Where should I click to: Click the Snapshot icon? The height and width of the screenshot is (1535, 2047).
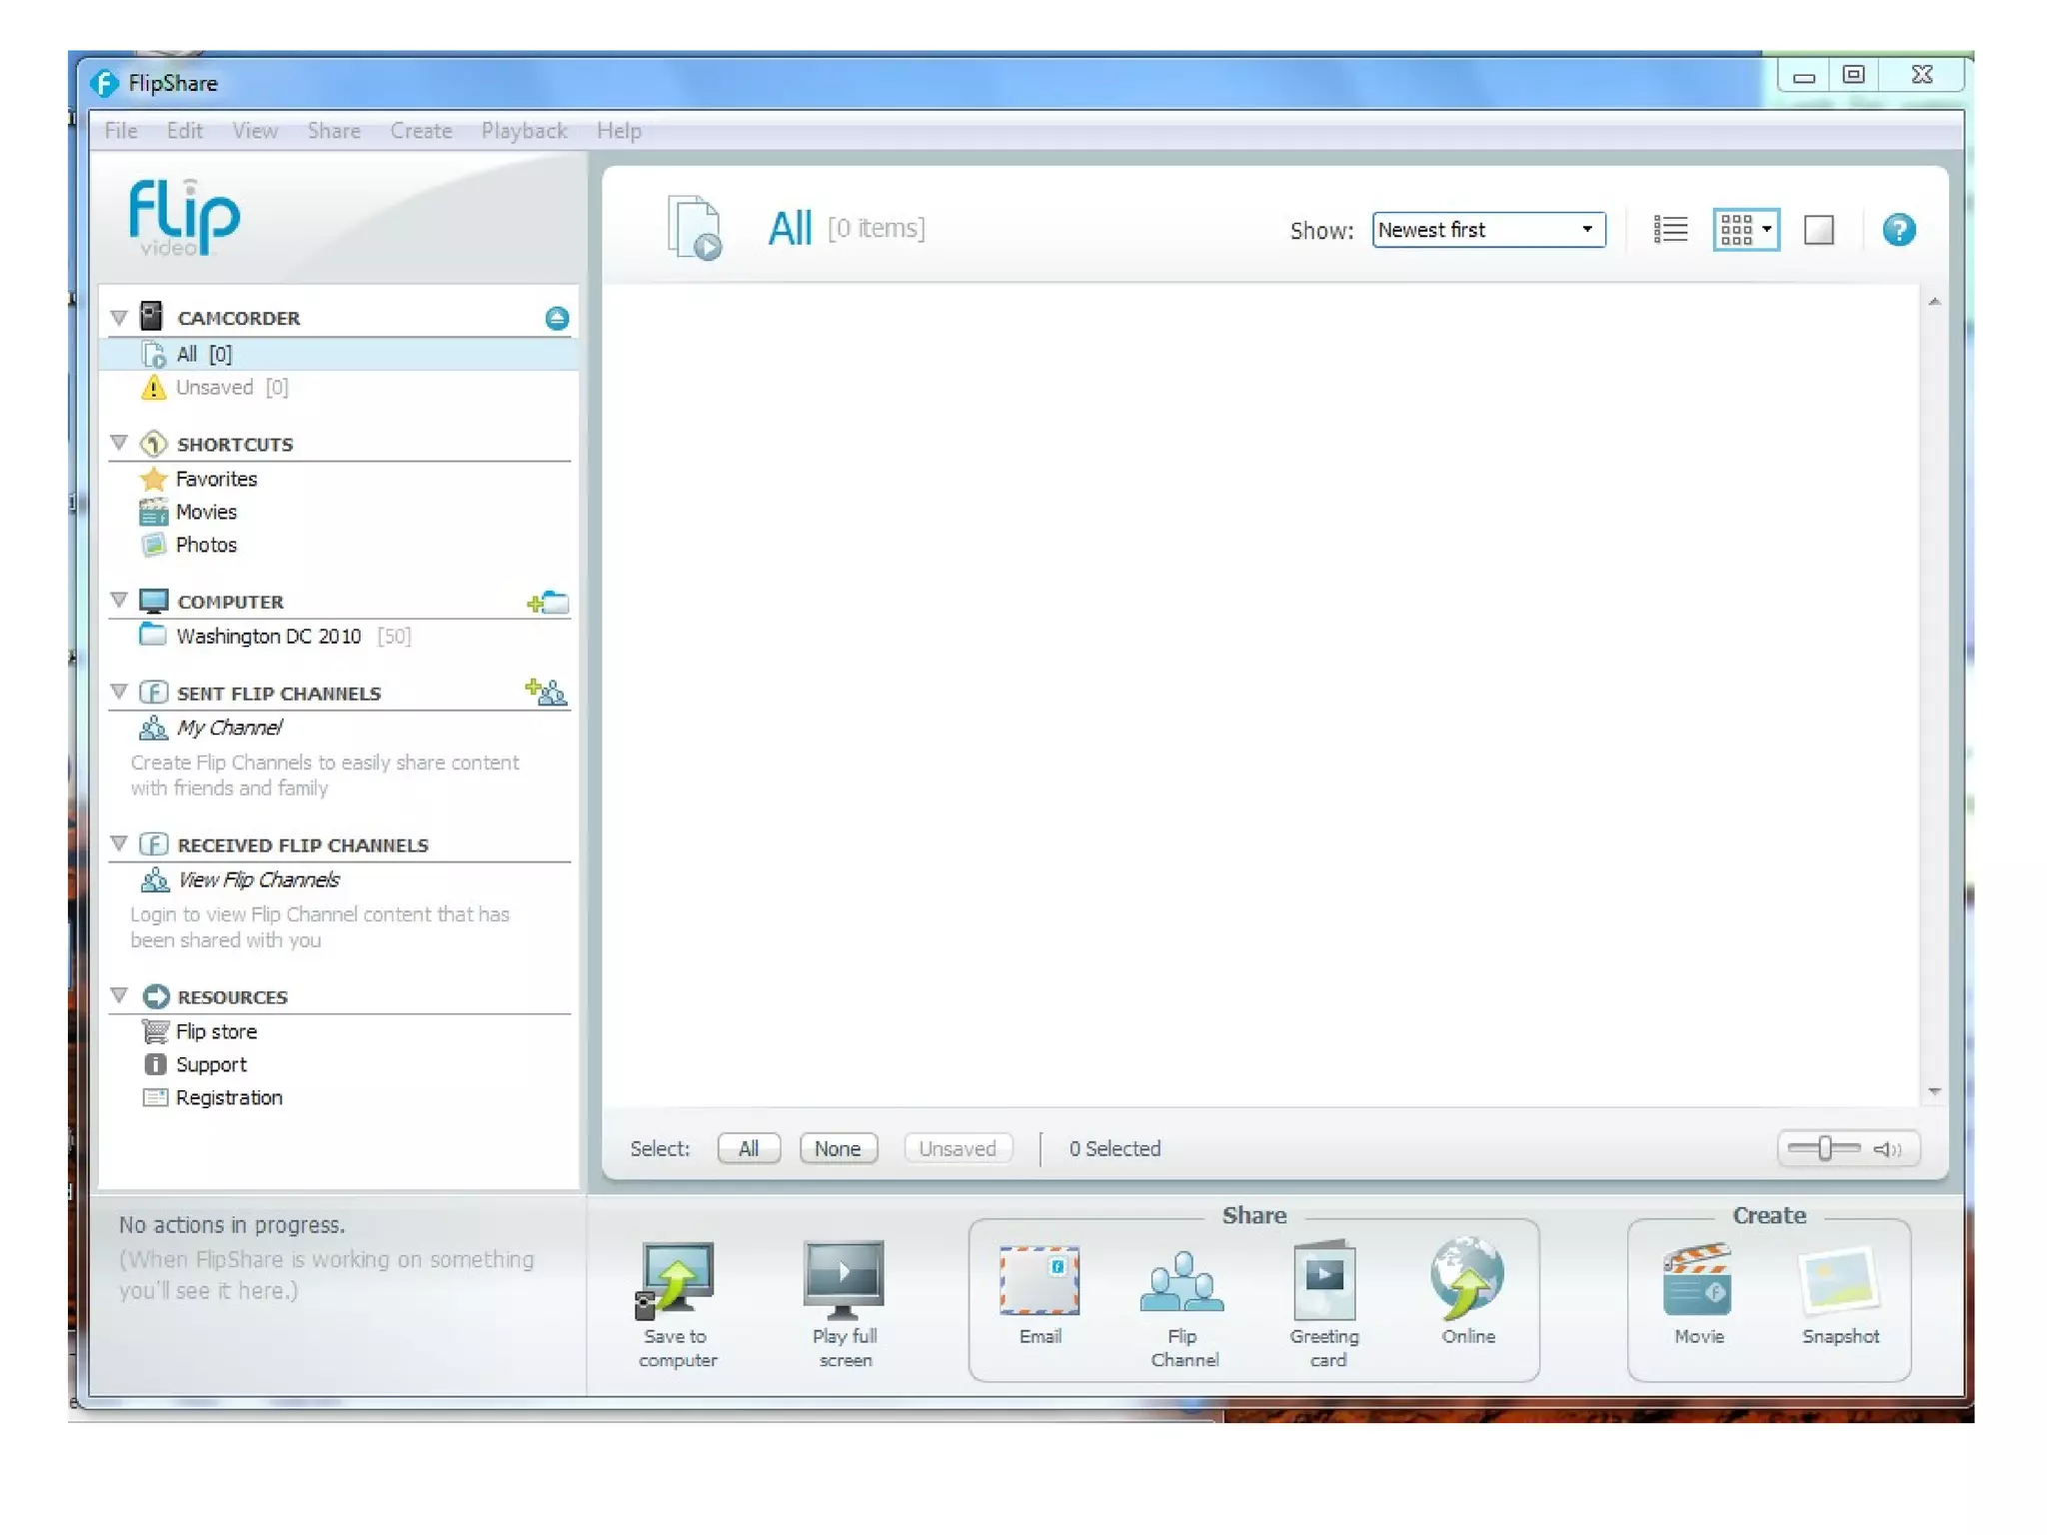coord(1839,1280)
